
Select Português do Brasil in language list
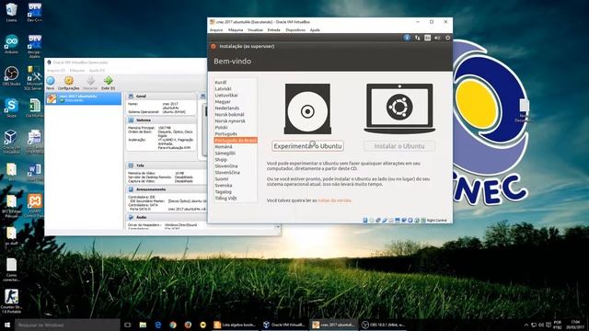[236, 141]
